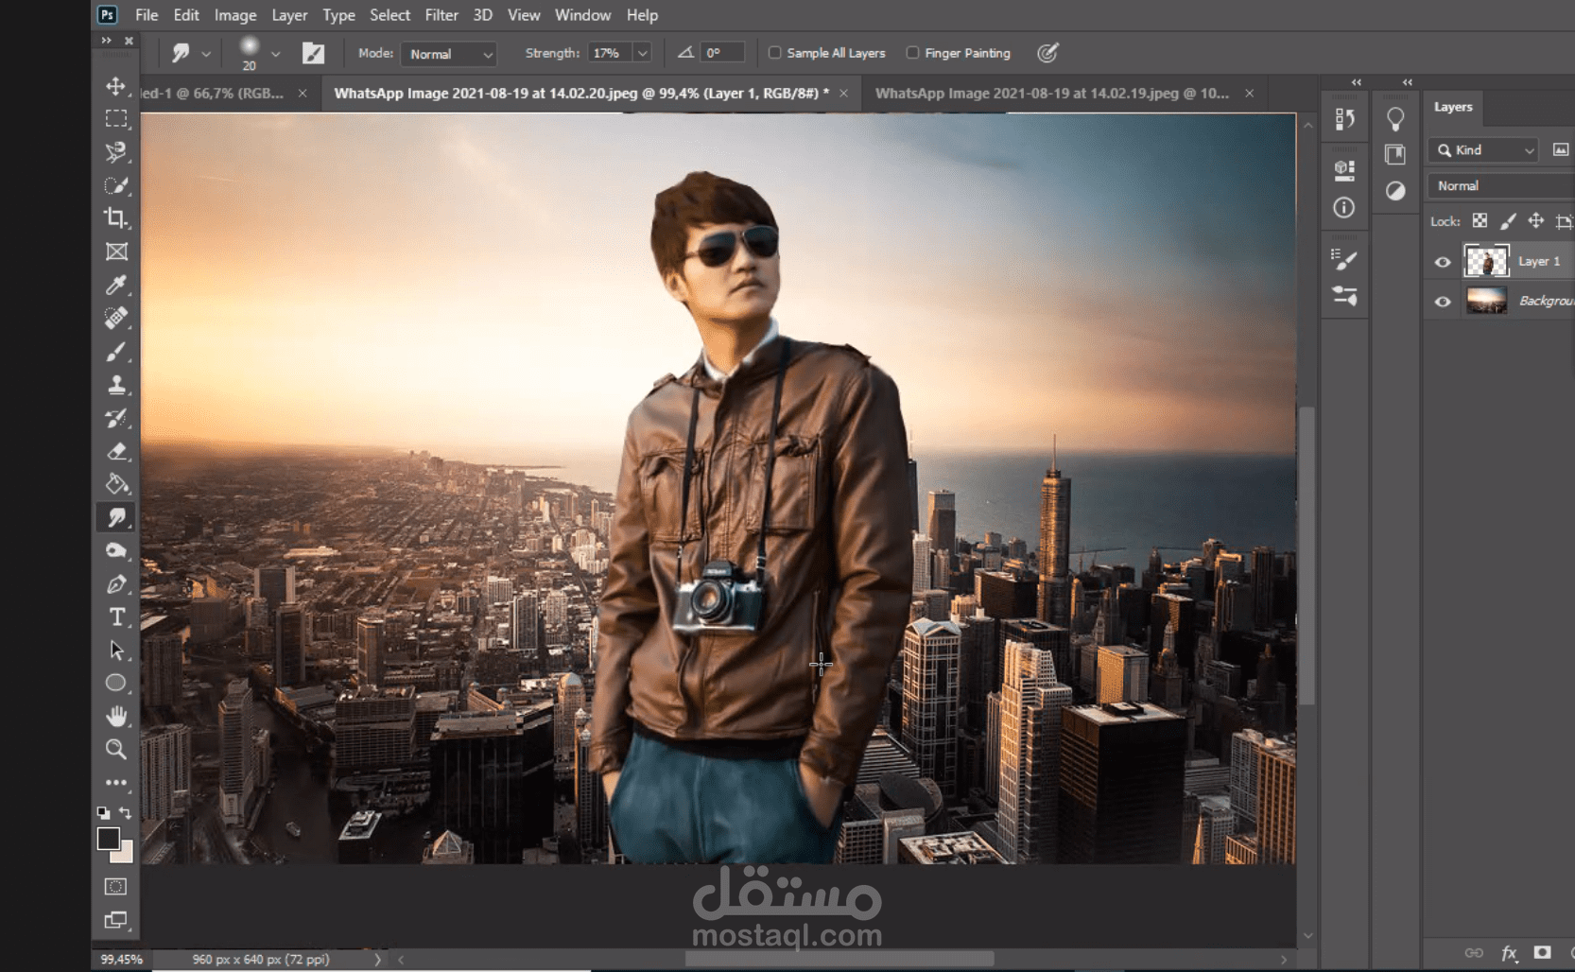
Task: Select the Smudge tool in the toolbar
Action: [116, 517]
